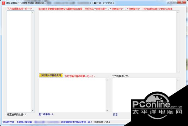
Task: Click the up arrow of the status box scrollbar
Action: coord(178,80)
